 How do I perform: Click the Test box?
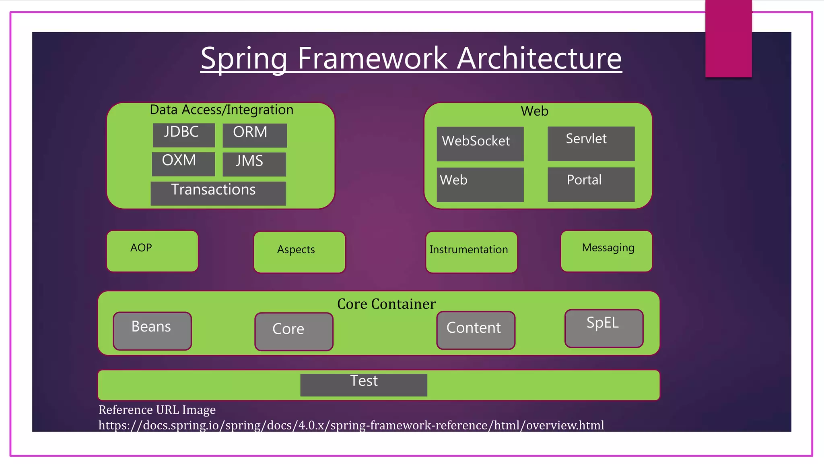[x=363, y=385]
